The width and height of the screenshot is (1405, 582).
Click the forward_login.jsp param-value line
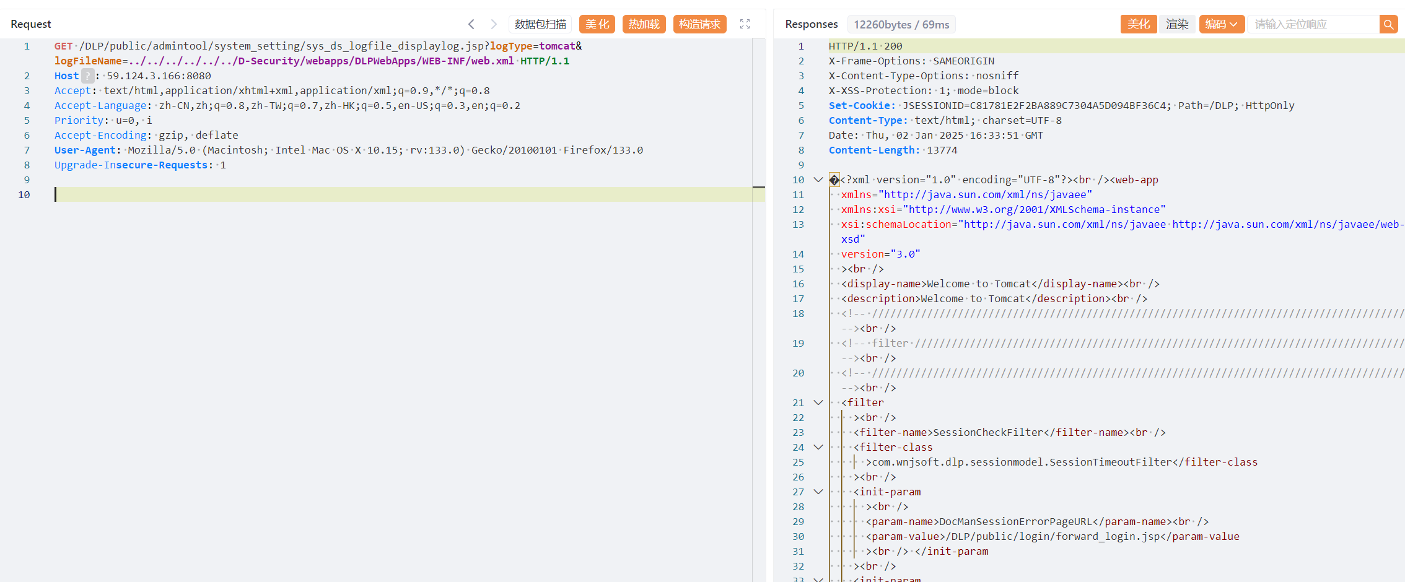coord(1053,536)
